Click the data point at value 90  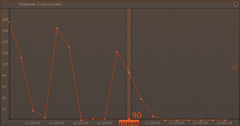coord(129,72)
